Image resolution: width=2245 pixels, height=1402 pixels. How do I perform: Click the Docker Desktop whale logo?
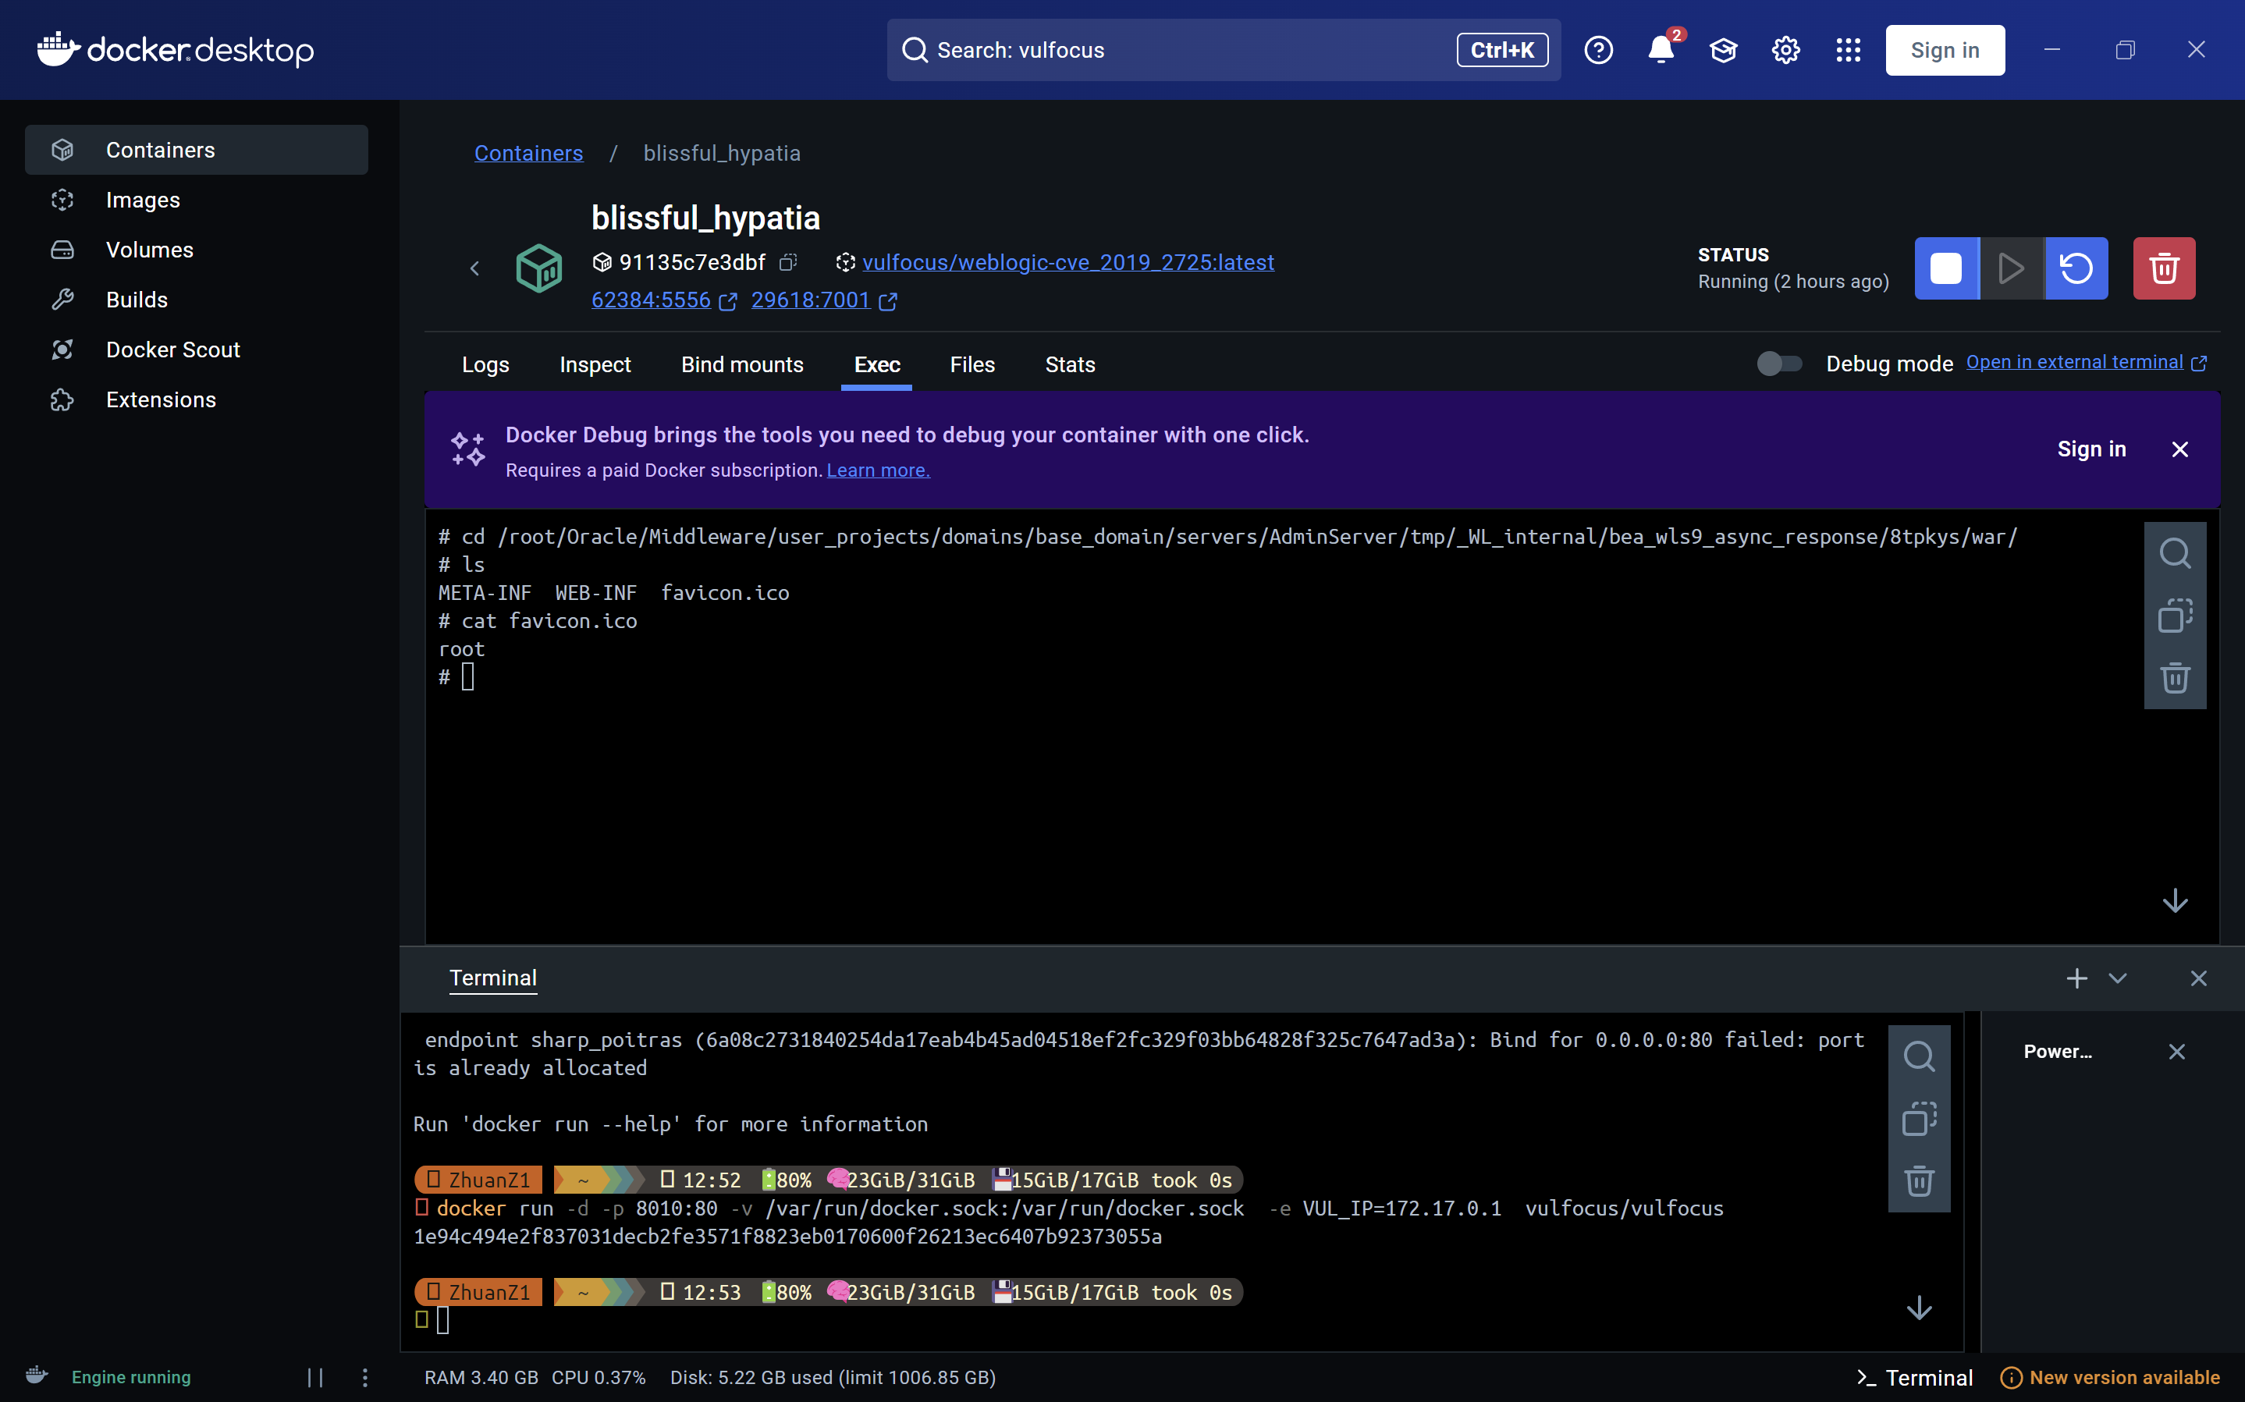[176, 49]
